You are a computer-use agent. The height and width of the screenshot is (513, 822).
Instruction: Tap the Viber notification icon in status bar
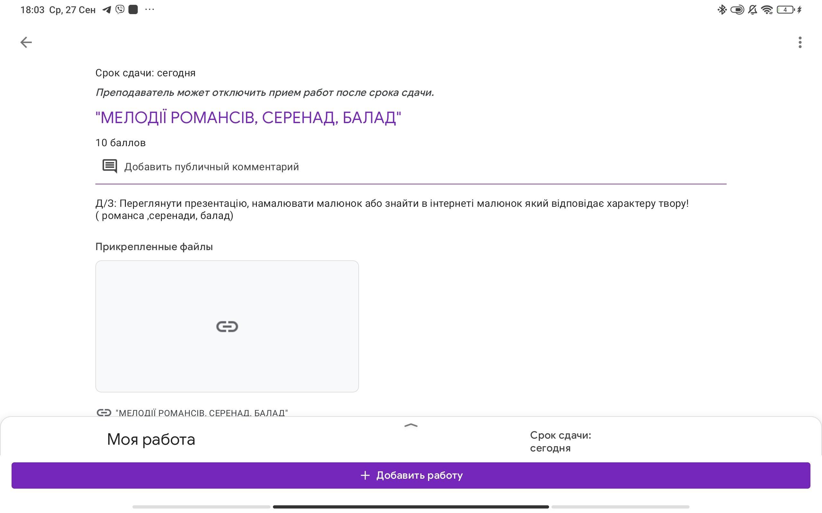tap(120, 10)
